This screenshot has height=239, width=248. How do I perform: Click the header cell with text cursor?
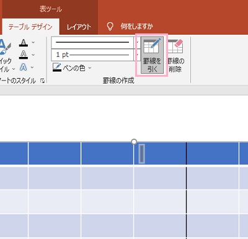point(160,154)
